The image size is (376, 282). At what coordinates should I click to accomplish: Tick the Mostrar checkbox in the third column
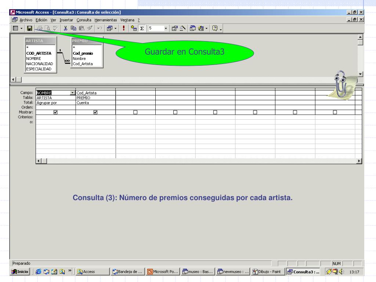tap(135, 112)
